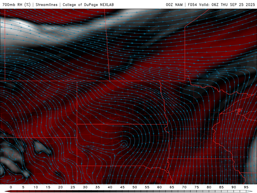
Task: Click the colorbar label "10"
Action: (36, 187)
